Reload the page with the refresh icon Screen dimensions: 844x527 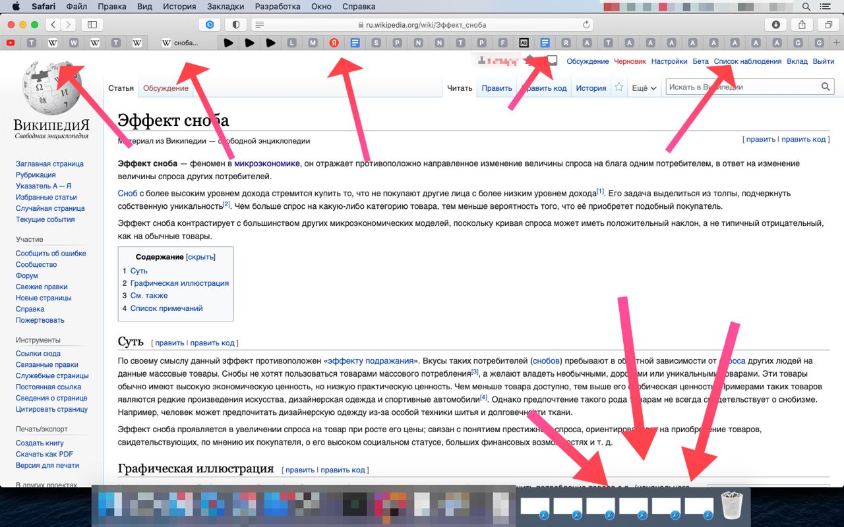pyautogui.click(x=586, y=25)
